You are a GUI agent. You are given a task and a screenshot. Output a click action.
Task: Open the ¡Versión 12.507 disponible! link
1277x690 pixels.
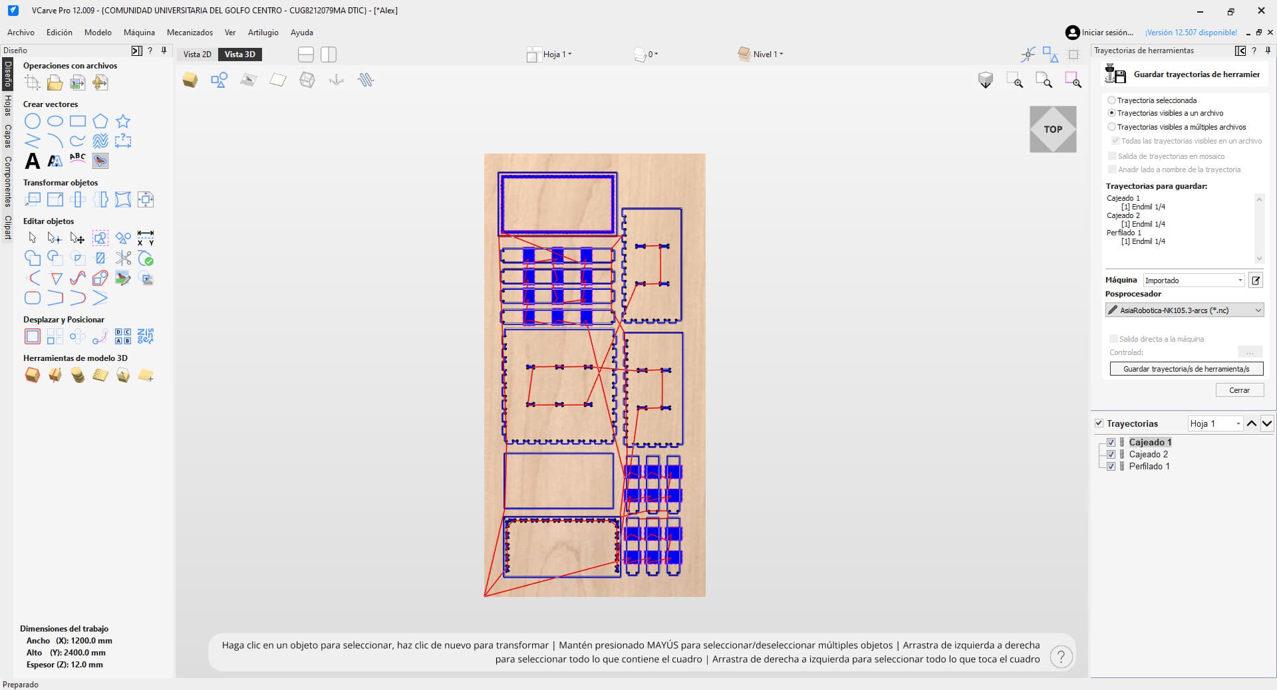click(x=1191, y=32)
